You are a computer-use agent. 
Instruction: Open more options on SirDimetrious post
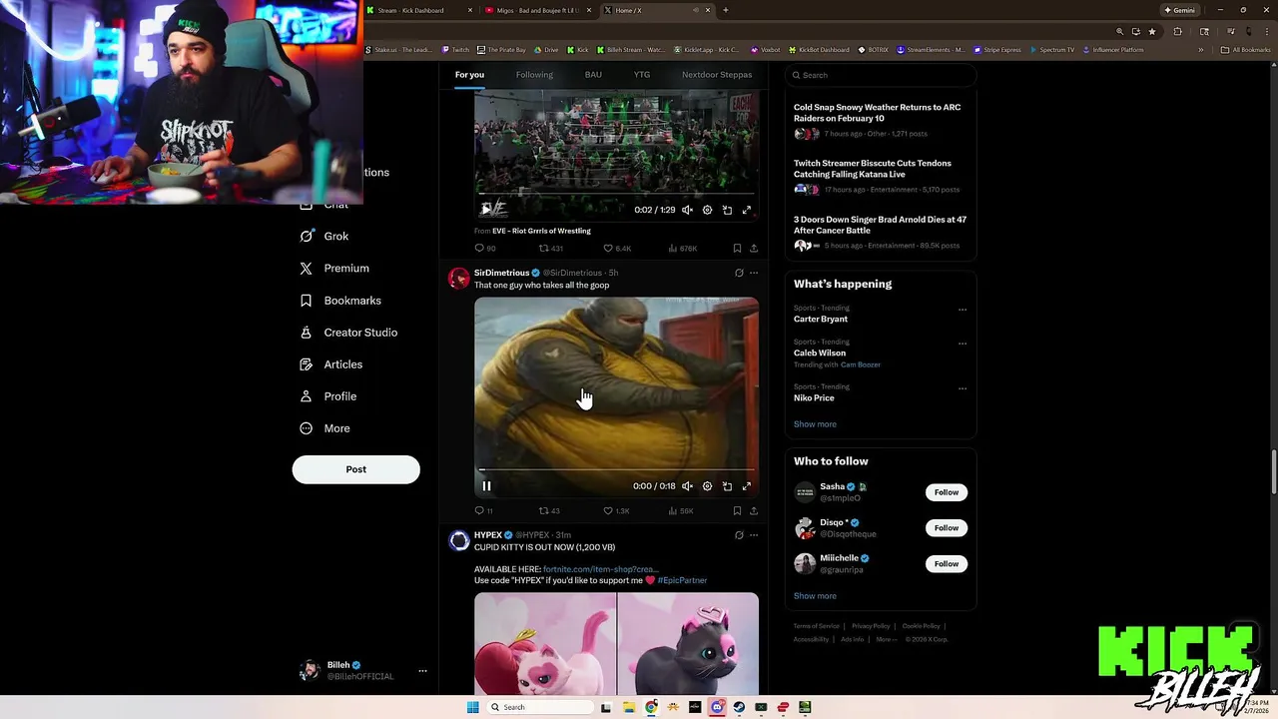point(754,273)
